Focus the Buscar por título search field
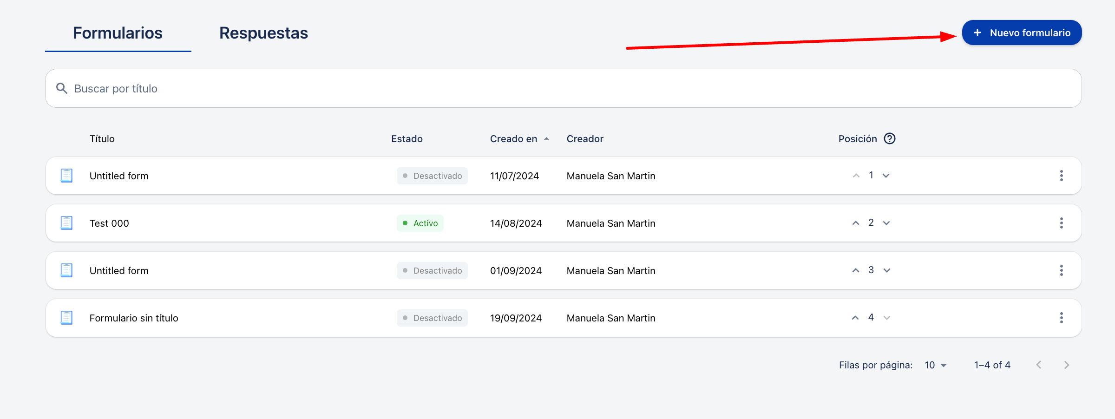This screenshot has width=1115, height=419. tap(563, 88)
